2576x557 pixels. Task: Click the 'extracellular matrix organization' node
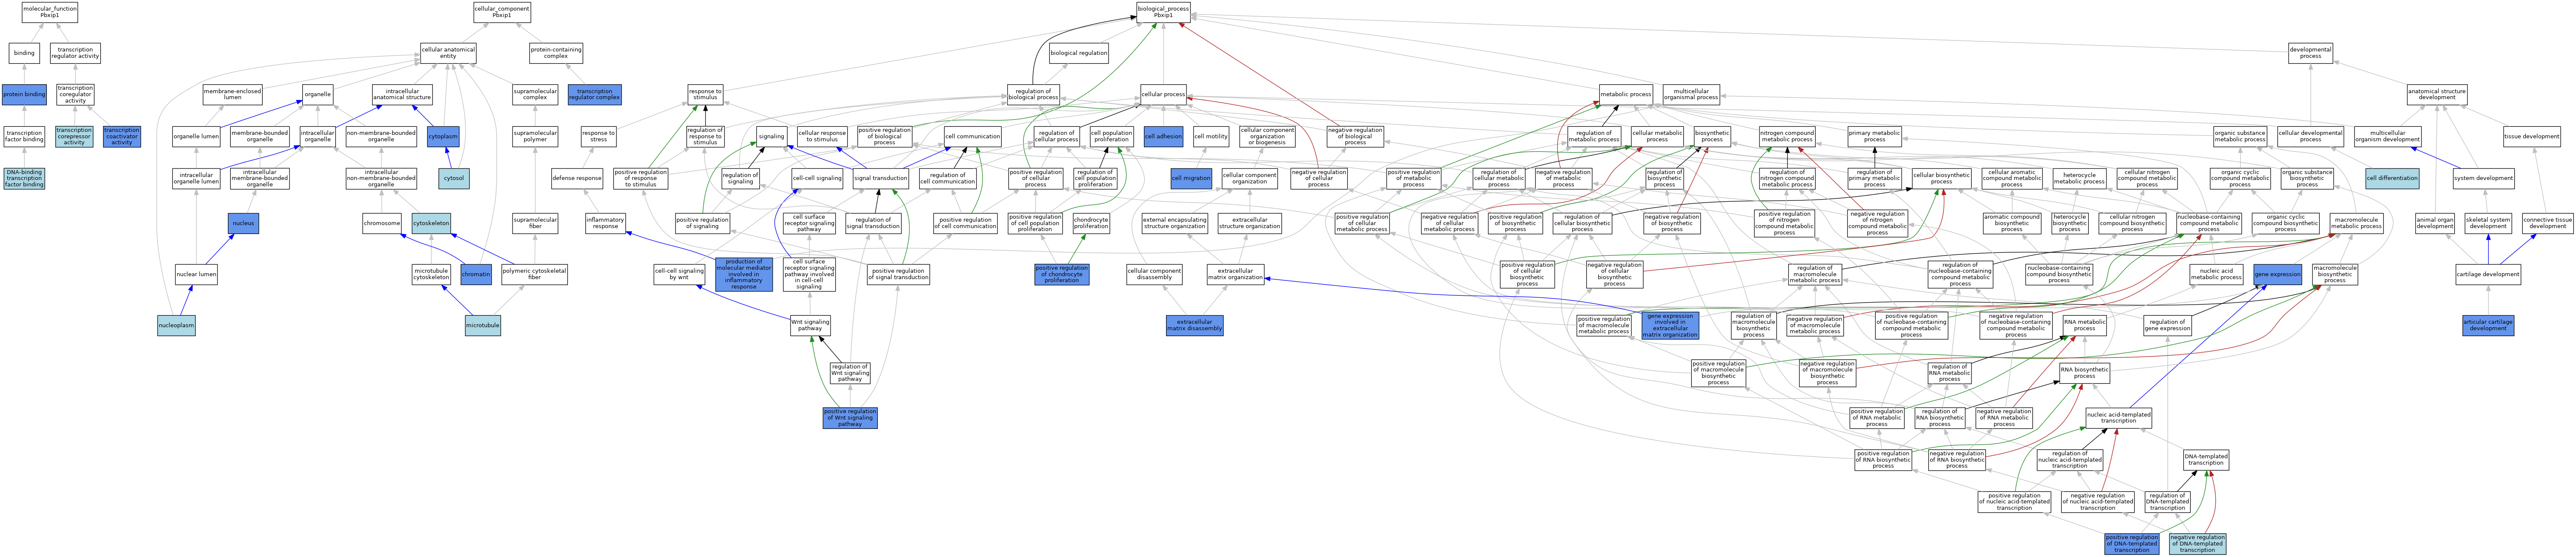coord(1235,274)
